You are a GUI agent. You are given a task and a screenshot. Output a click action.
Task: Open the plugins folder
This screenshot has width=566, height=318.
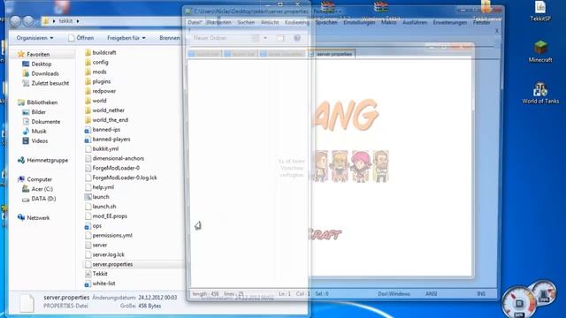[97, 81]
